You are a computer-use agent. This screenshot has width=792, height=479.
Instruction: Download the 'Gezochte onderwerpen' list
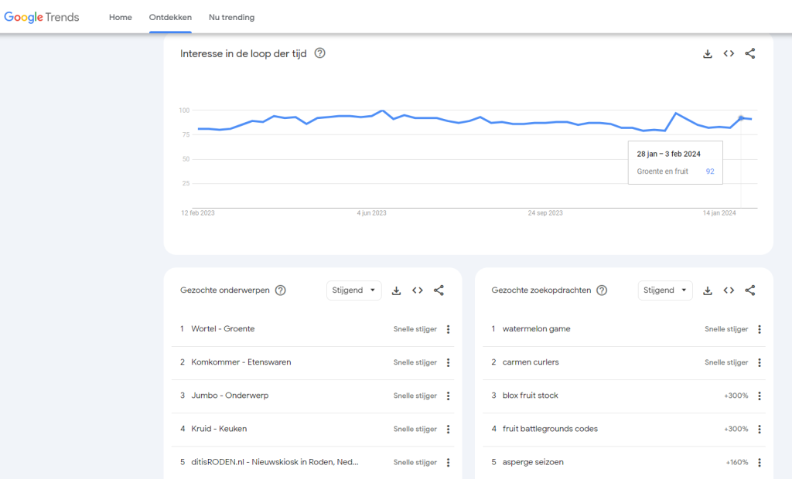(396, 290)
